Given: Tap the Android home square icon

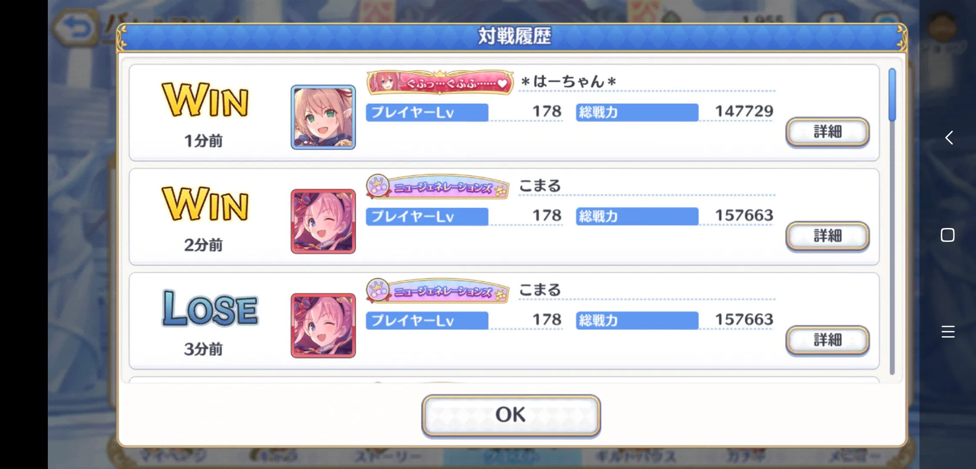Looking at the screenshot, I should (948, 235).
